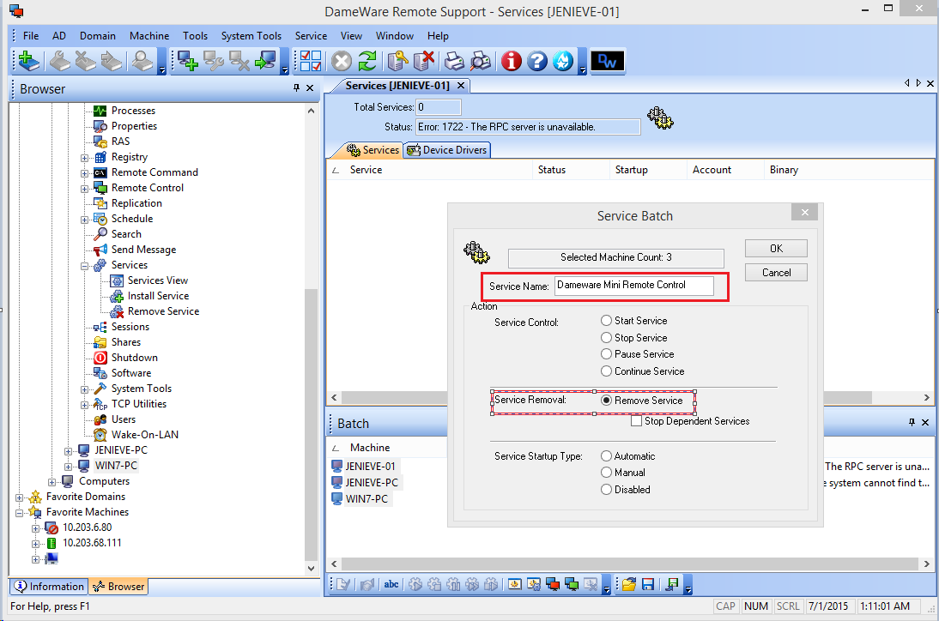Viewport: 939px width, 621px height.
Task: Click Cancel in the Service Batch dialog
Action: pos(776,273)
